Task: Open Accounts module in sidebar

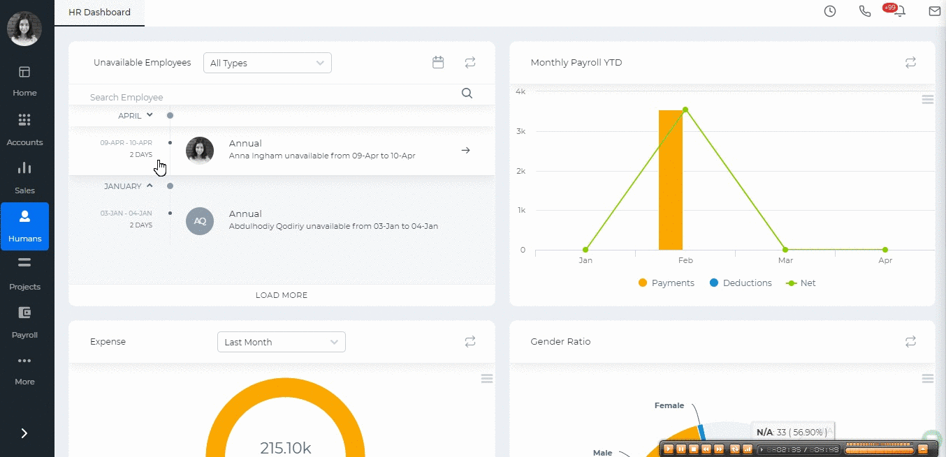Action: [x=24, y=130]
